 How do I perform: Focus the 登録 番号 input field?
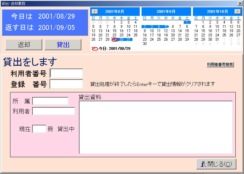coord(66,84)
